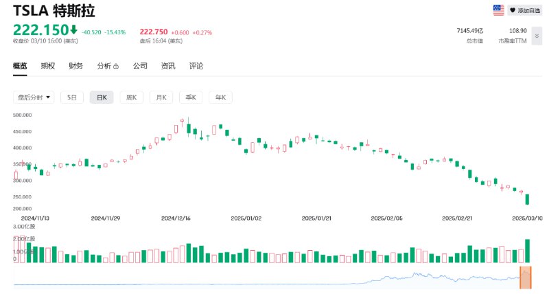549x294 pixels.
Task: Select the 5日 chart period
Action: (72, 98)
